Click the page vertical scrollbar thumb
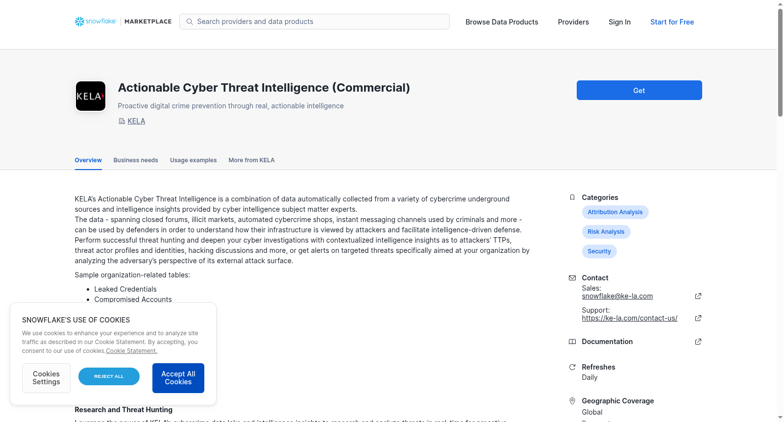This screenshot has height=422, width=784. (780, 62)
